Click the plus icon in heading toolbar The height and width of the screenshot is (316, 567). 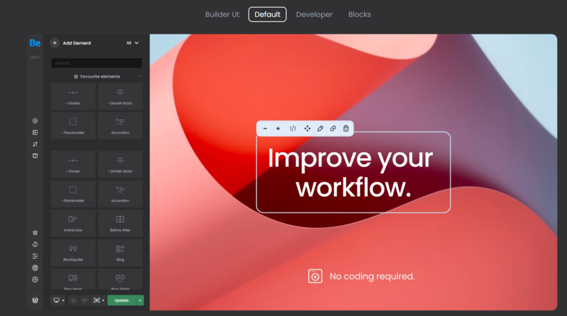pos(278,129)
